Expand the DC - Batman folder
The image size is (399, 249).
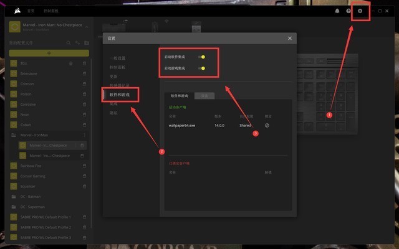point(14,197)
